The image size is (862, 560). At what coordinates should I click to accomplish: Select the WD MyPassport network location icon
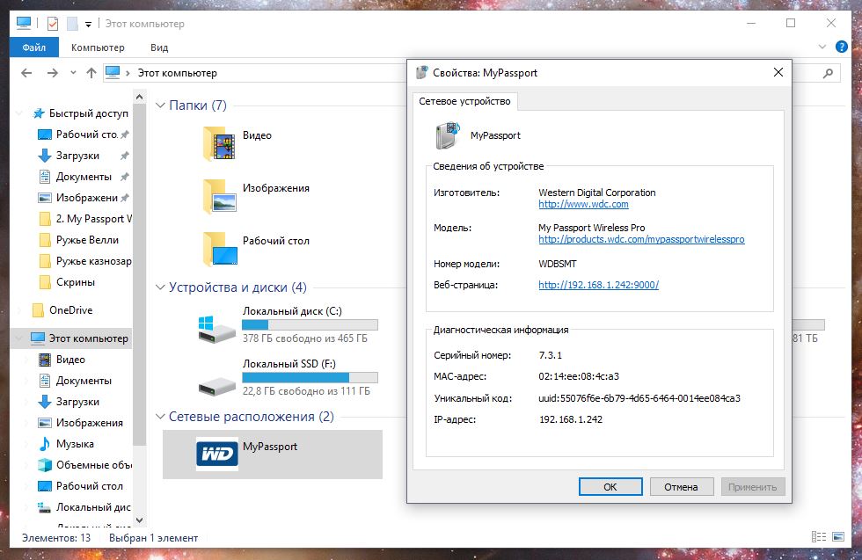tap(216, 454)
